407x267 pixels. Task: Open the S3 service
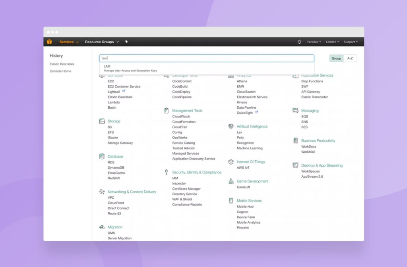click(x=110, y=127)
